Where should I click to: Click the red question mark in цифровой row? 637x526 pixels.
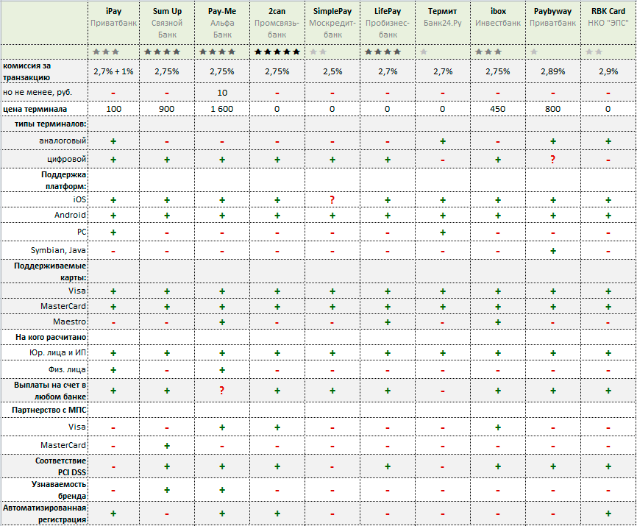[552, 159]
